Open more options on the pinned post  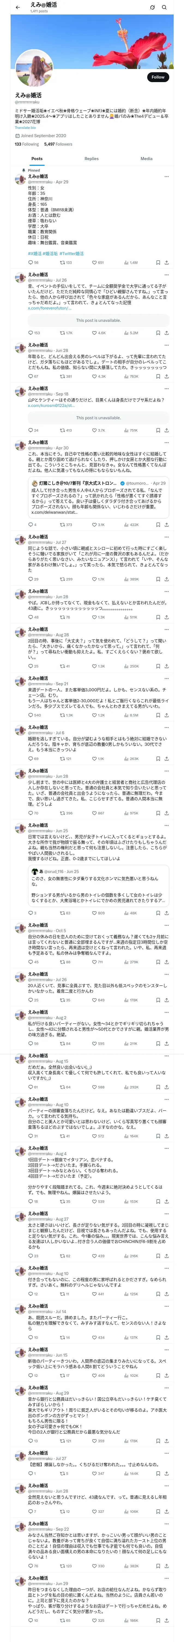tap(166, 177)
